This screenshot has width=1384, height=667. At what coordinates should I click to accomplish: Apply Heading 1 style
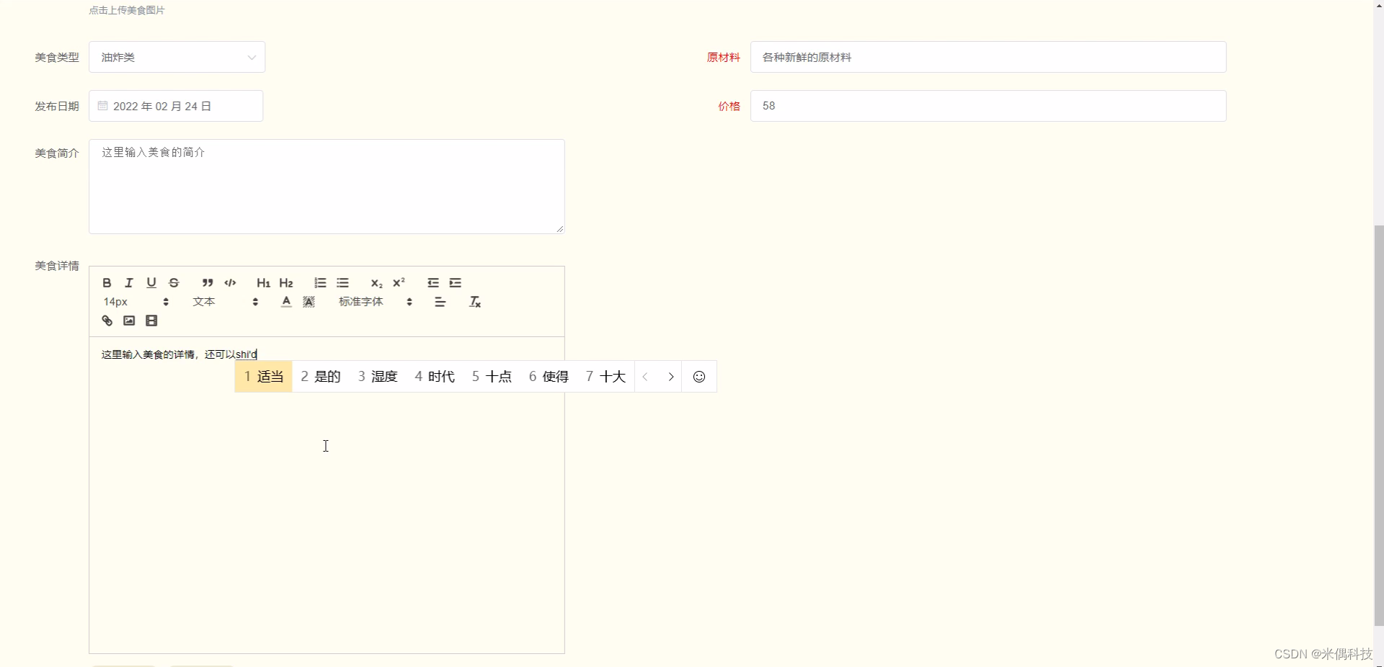(x=263, y=282)
